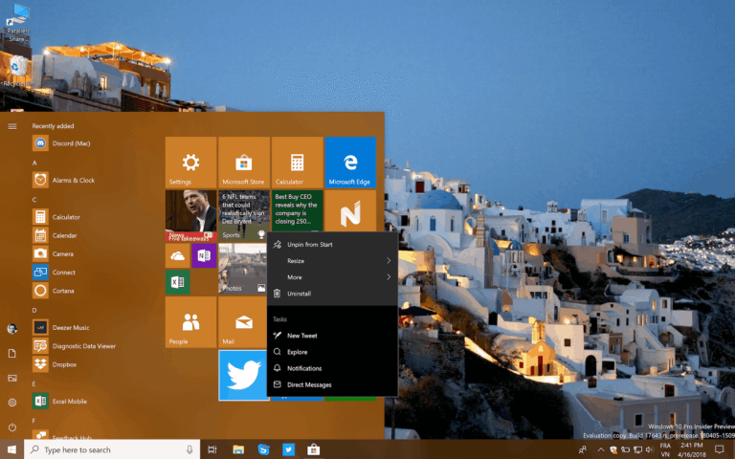735x459 pixels.
Task: Choose Unpin from Start
Action: [332, 245]
